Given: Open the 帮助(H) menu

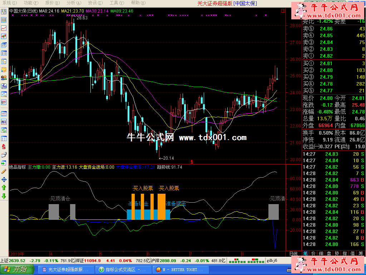Looking at the screenshot, I should pyautogui.click(x=138, y=3).
